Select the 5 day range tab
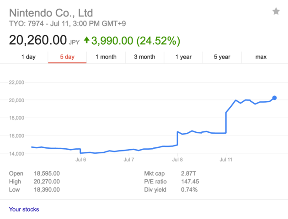This screenshot has width=288, height=219. 67,57
